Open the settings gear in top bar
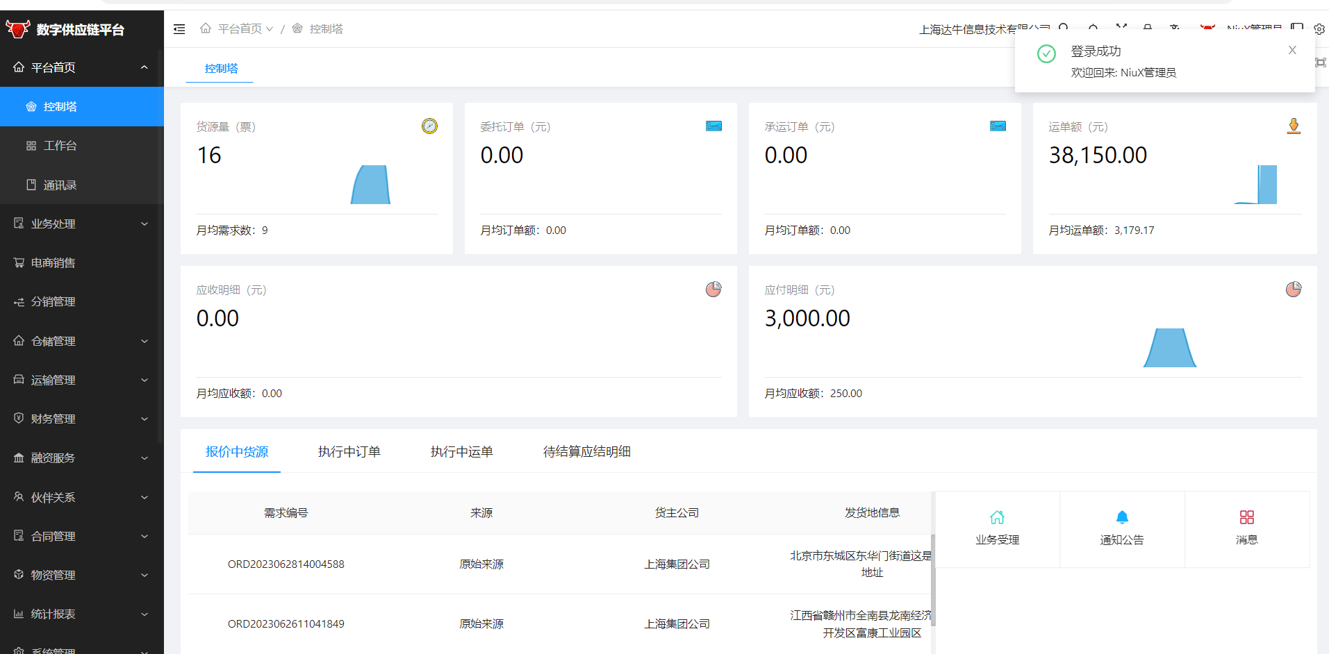The width and height of the screenshot is (1329, 654). tap(1319, 29)
